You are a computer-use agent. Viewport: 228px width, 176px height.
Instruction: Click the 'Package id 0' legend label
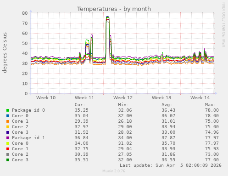tap(28, 110)
